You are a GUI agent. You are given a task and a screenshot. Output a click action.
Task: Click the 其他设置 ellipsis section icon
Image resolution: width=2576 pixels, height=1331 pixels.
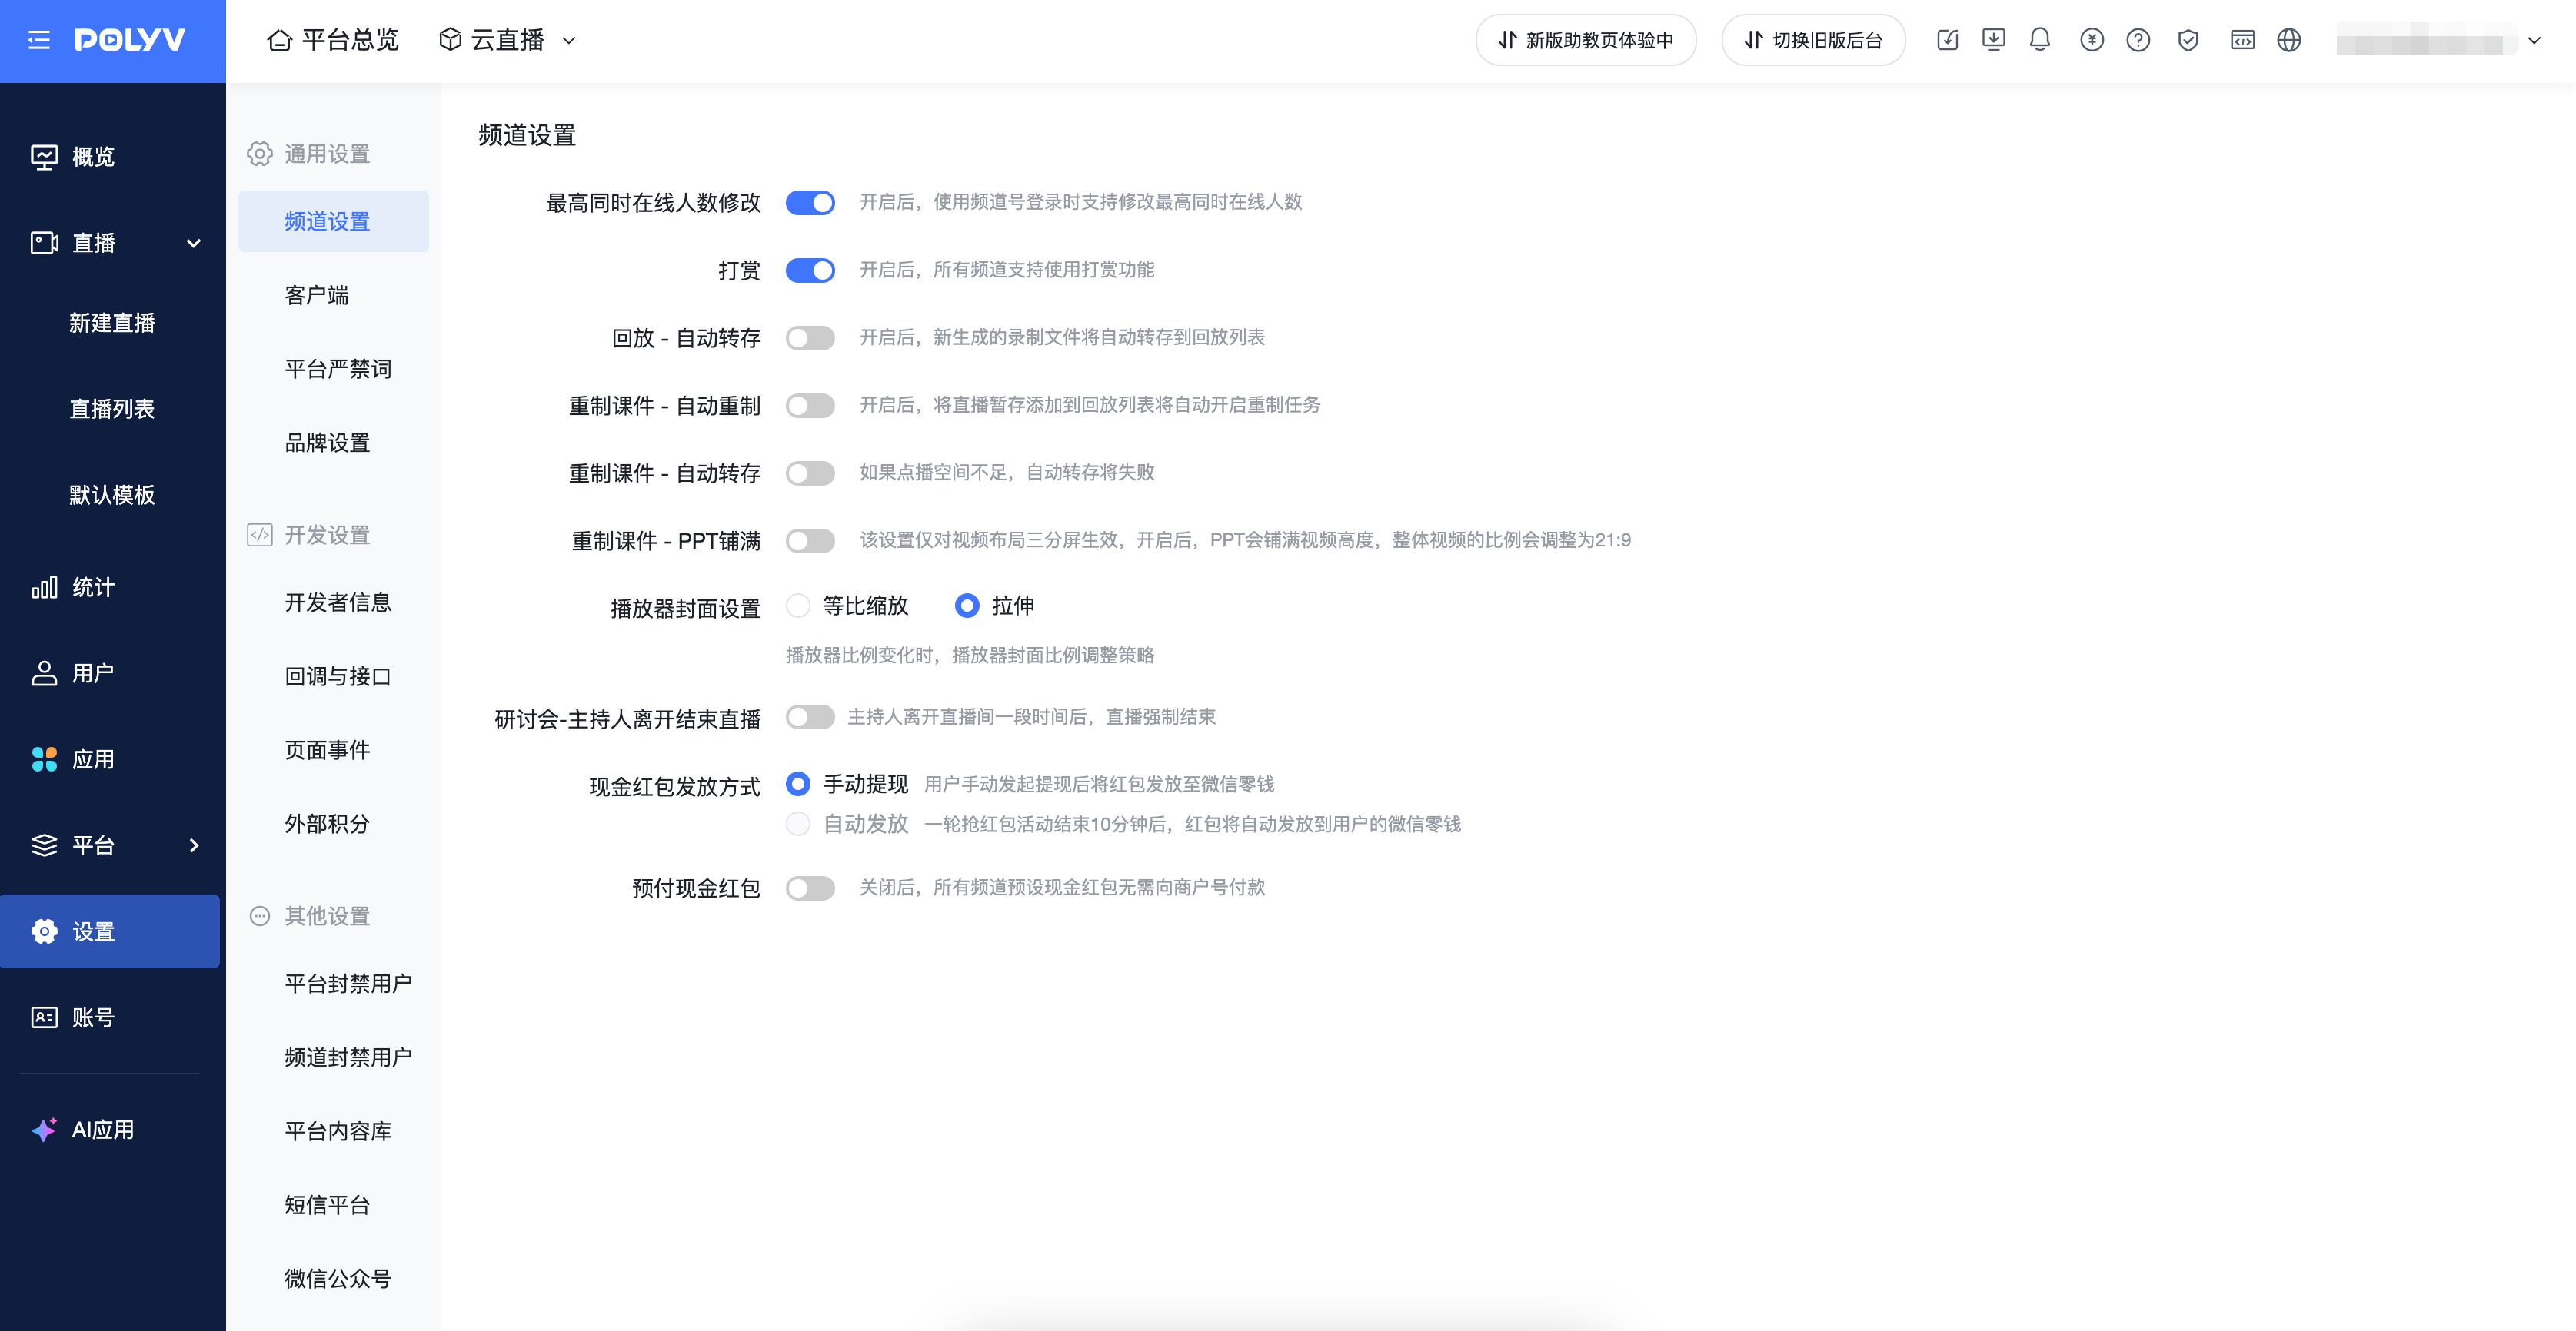point(260,916)
